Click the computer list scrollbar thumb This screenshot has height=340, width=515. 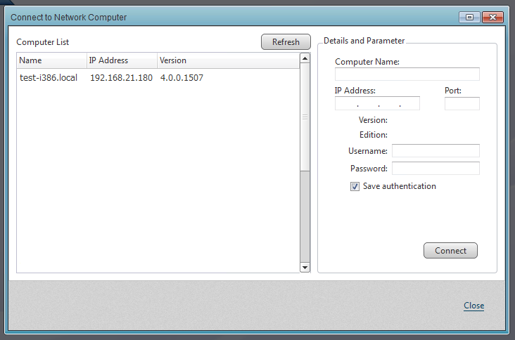(x=305, y=117)
